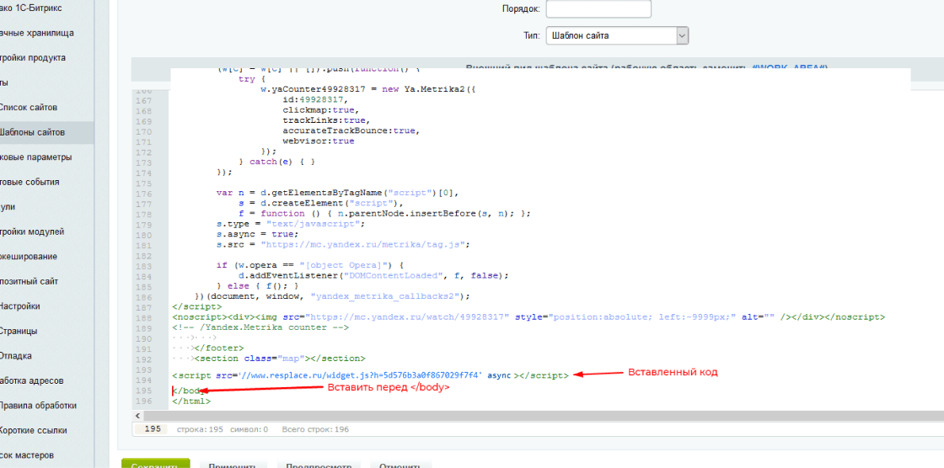Open 'Список сайтов' in sidebar
944x468 pixels.
29,108
